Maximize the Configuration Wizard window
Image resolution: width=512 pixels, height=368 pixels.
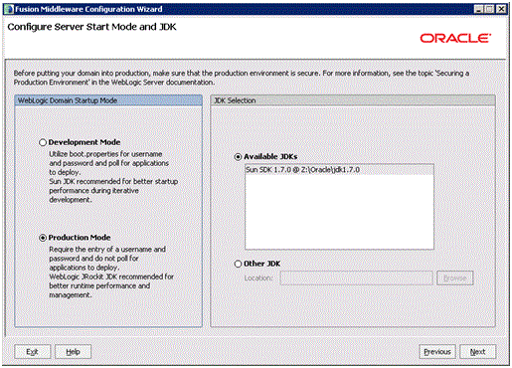click(x=489, y=9)
